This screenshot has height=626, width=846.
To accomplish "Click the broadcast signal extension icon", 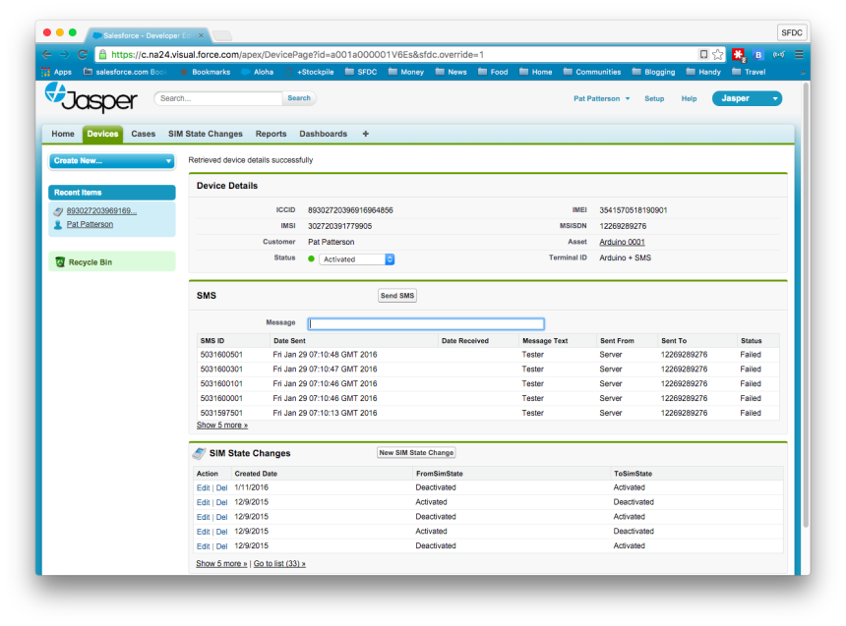I will [x=778, y=54].
